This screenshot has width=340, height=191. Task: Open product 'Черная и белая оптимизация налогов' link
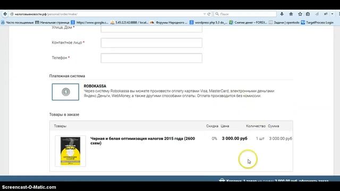click(142, 141)
